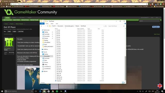This screenshot has height=93, width=165.
Task: Open the View ribbon tab
Action: 57,24
